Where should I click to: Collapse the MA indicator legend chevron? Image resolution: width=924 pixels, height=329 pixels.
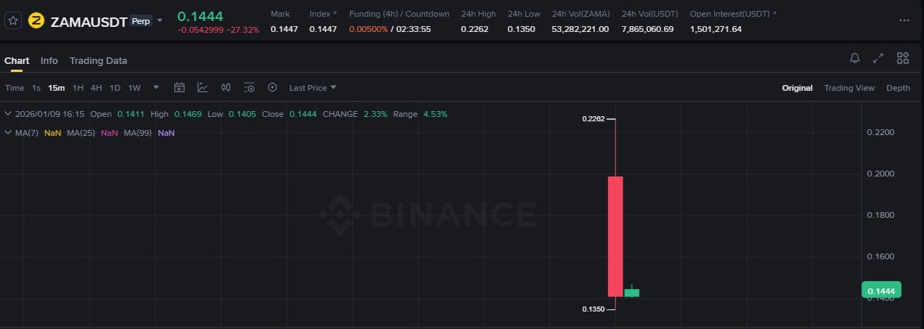coord(8,133)
